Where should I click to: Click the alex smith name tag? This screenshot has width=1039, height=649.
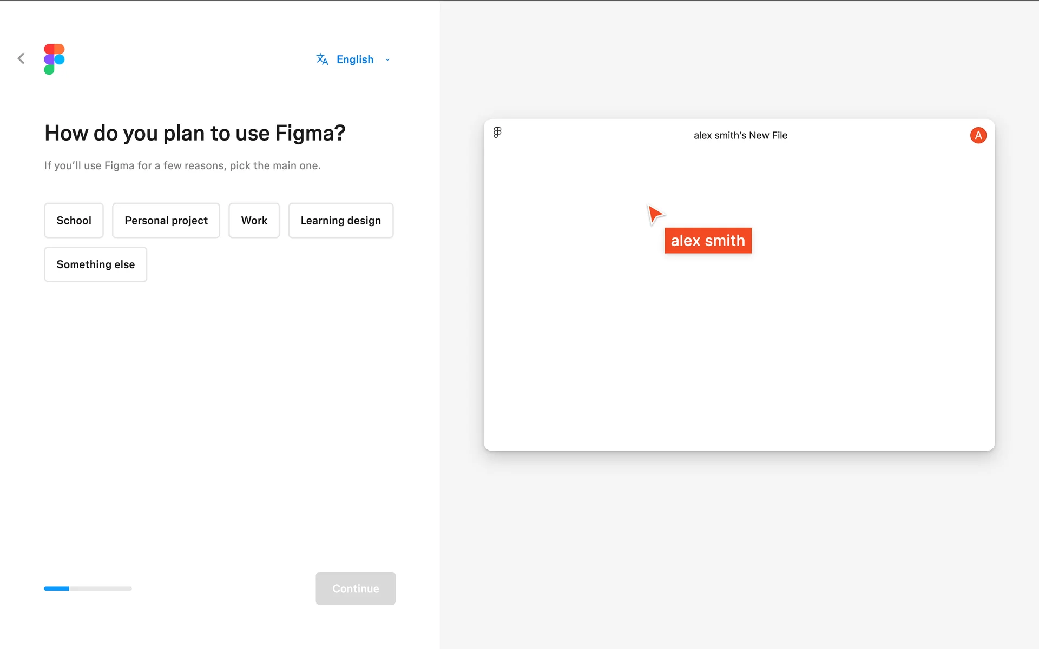click(708, 241)
